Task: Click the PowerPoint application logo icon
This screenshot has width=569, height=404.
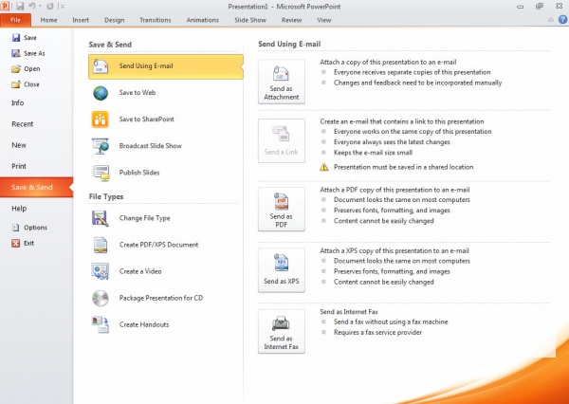Action: point(5,7)
